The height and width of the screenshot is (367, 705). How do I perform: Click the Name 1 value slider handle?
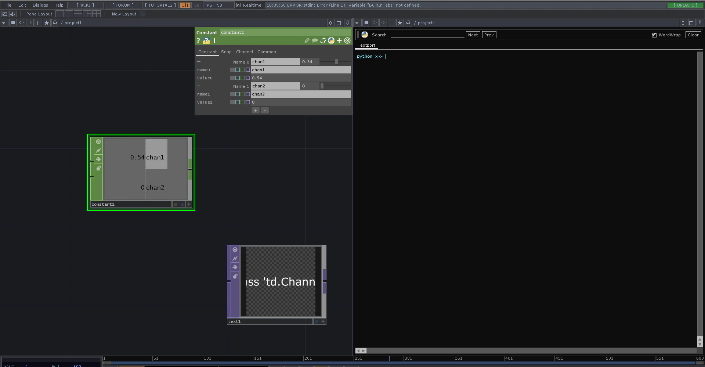click(322, 86)
